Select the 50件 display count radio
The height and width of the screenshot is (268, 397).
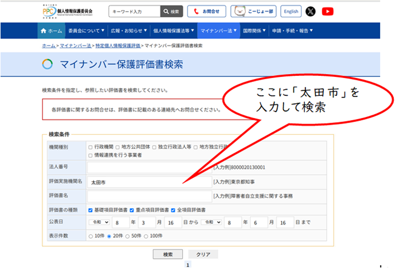(127, 236)
